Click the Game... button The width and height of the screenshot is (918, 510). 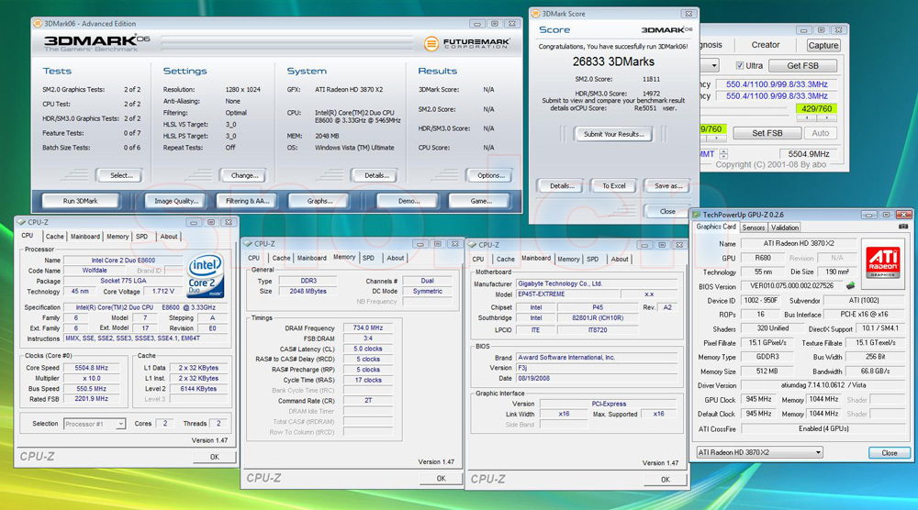tap(481, 201)
